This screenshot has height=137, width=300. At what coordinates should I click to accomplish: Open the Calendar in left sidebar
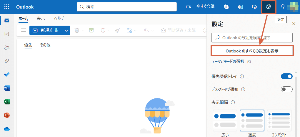tap(7, 34)
